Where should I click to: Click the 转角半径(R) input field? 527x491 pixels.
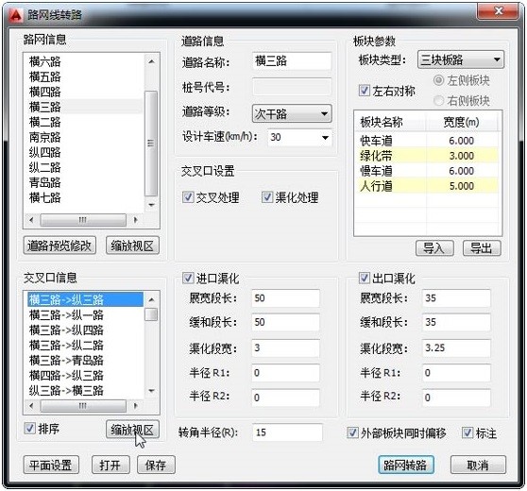point(287,432)
